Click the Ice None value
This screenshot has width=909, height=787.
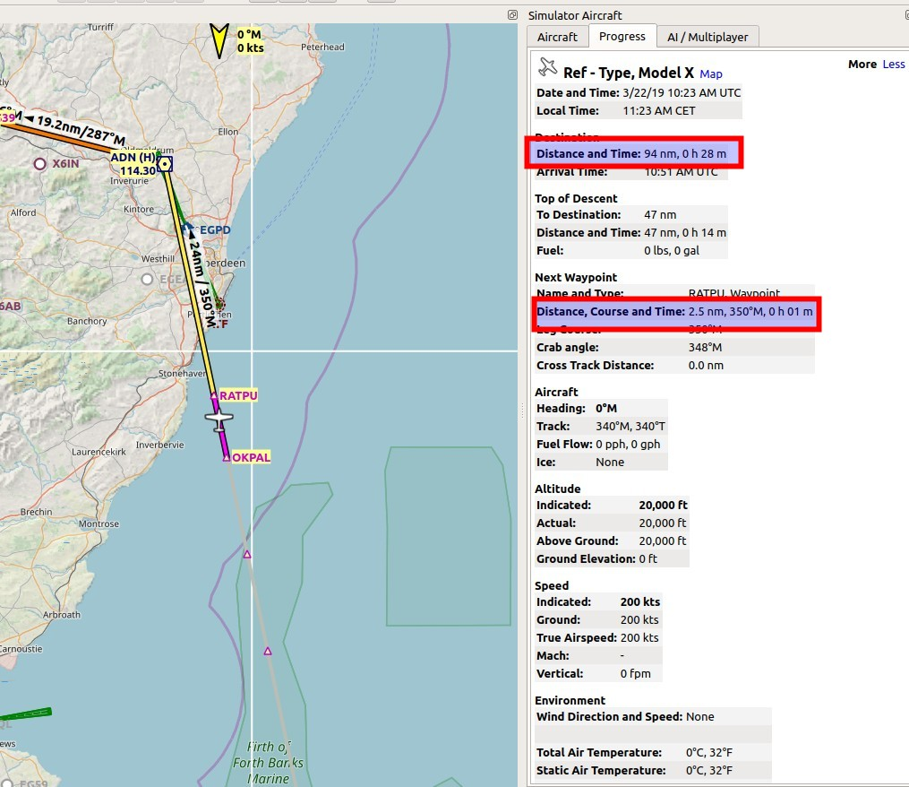pyautogui.click(x=610, y=463)
